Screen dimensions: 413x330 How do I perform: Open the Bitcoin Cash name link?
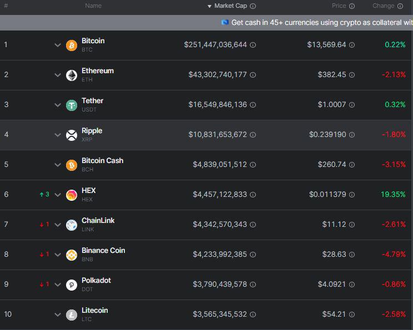(x=103, y=160)
